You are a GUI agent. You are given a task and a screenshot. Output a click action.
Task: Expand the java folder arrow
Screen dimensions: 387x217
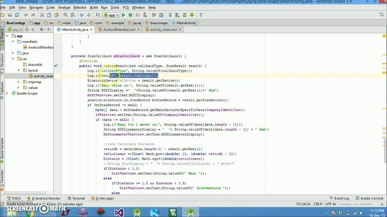point(13,53)
